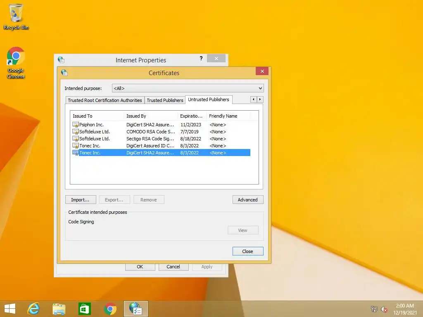
Task: Sort by the Issued By column header
Action: (x=151, y=116)
